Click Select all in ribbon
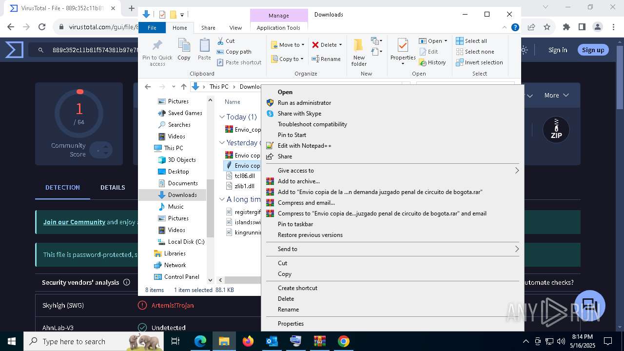 (471, 41)
